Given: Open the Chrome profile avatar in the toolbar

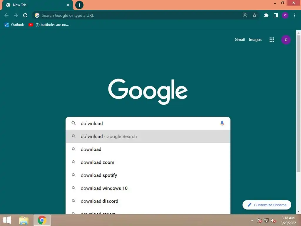Looking at the screenshot, I should pos(285,15).
